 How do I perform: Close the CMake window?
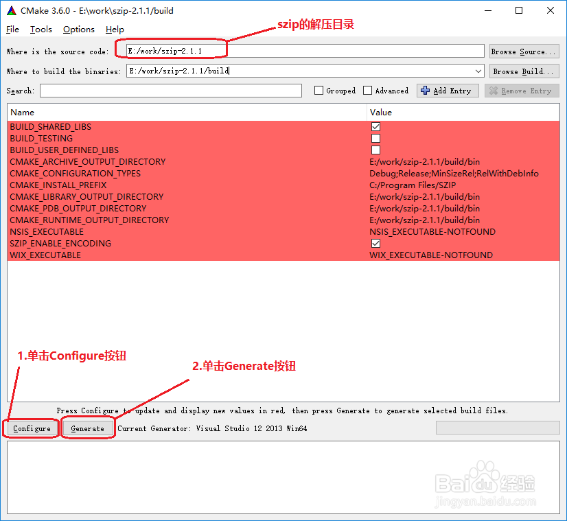tap(551, 10)
